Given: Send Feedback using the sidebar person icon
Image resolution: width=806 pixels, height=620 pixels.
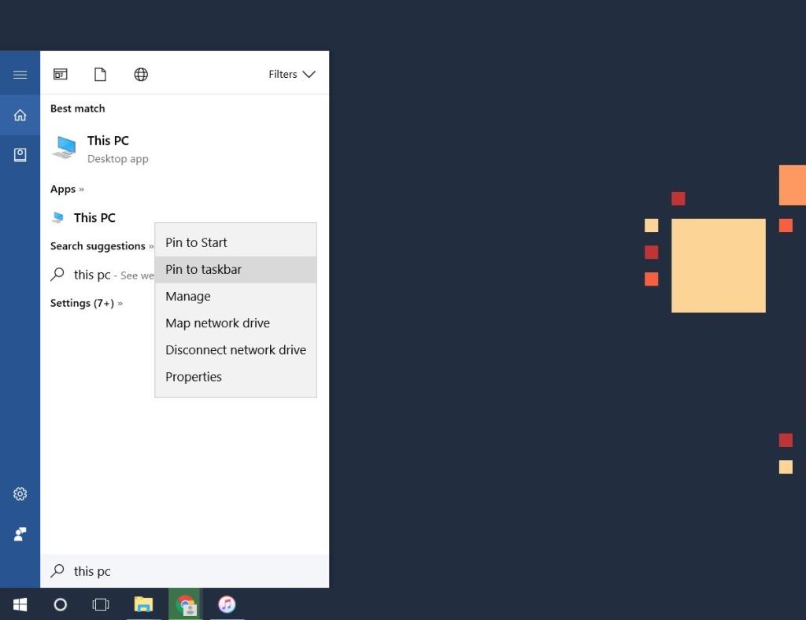Looking at the screenshot, I should point(20,533).
